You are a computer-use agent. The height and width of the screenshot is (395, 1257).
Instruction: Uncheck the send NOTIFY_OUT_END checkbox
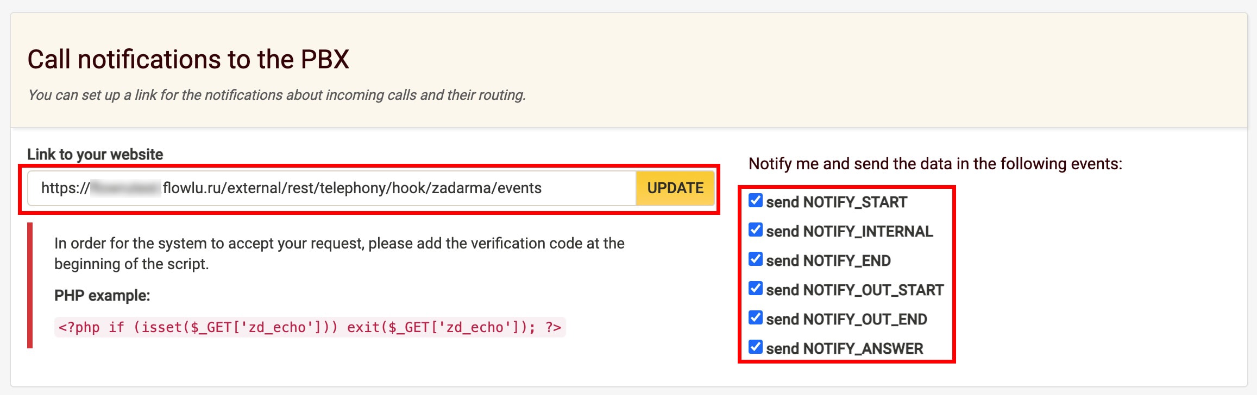(x=755, y=318)
